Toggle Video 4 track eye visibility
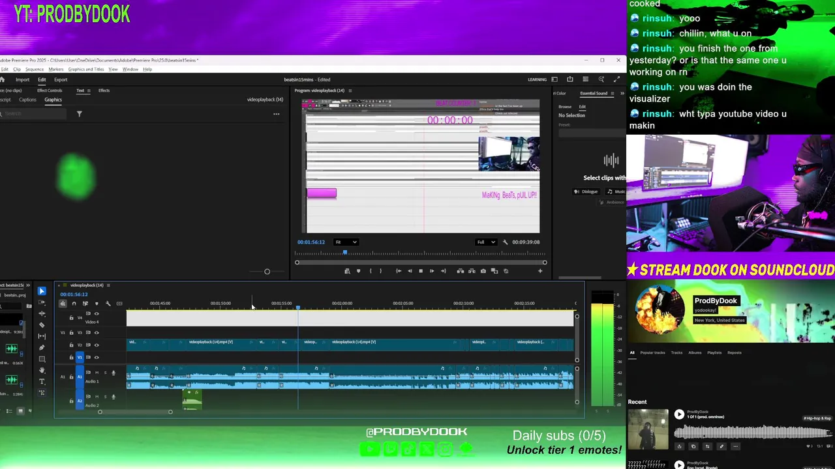Image resolution: width=835 pixels, height=469 pixels. [97, 314]
